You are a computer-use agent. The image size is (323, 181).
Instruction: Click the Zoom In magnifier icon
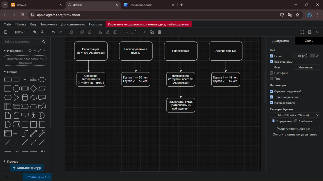coord(35,32)
